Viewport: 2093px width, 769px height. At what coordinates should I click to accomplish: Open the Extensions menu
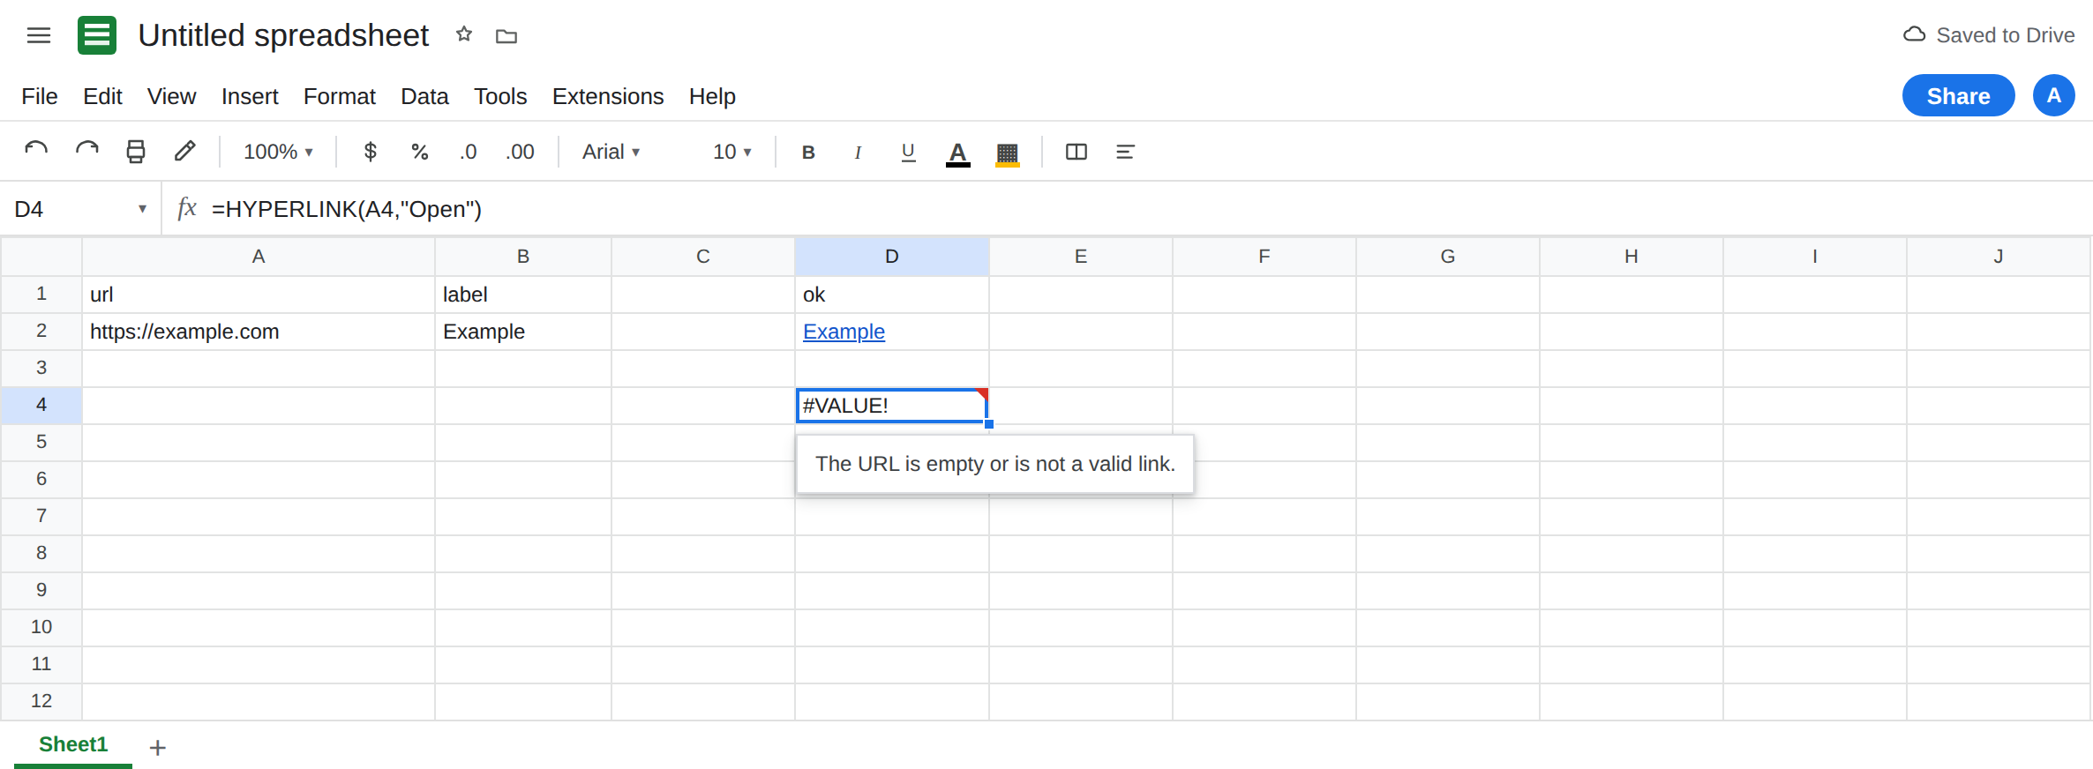pos(608,96)
